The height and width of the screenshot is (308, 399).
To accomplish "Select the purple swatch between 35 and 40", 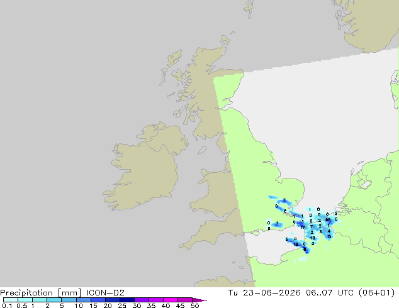I will click(155, 300).
